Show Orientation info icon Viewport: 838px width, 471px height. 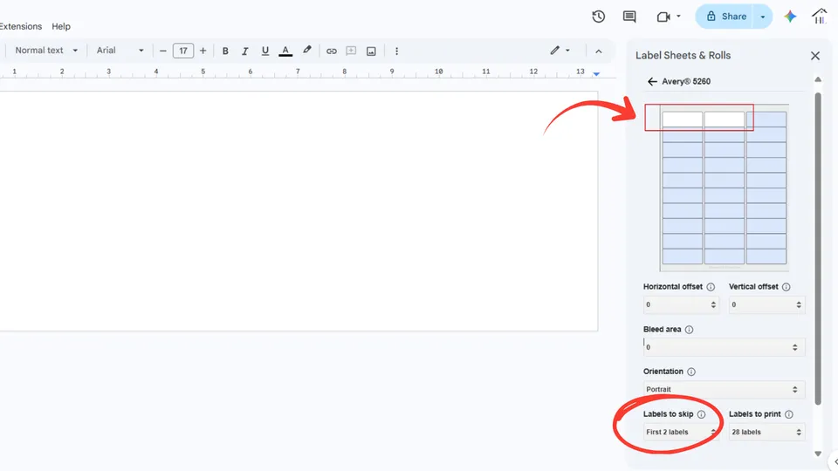coord(691,372)
